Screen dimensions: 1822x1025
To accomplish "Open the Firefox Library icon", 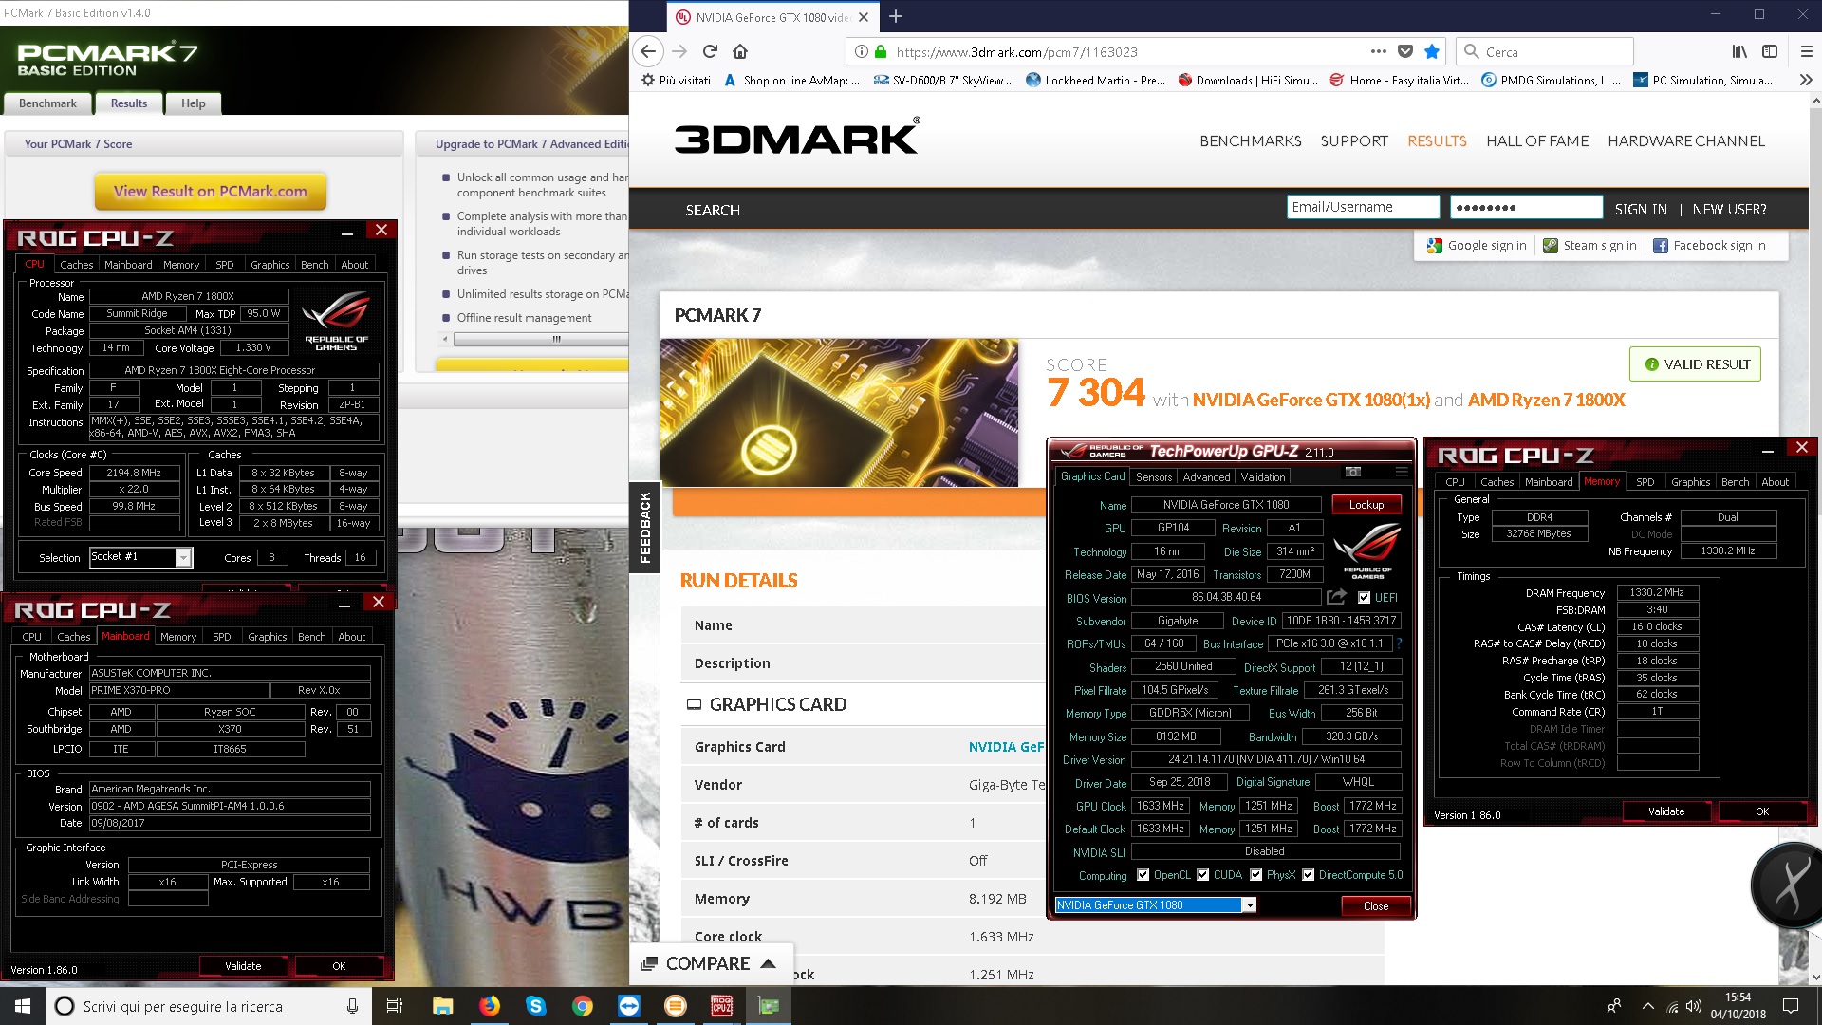I will [x=1739, y=51].
